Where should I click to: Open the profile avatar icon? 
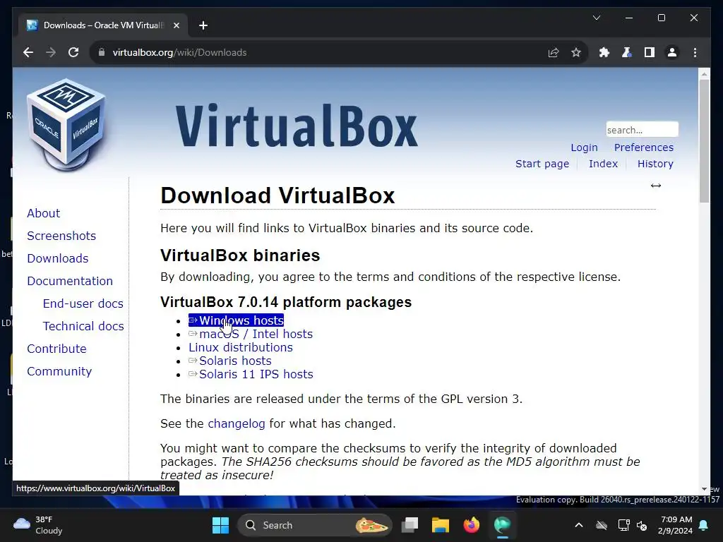tap(672, 52)
